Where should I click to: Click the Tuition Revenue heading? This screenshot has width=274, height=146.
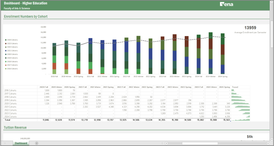15,127
